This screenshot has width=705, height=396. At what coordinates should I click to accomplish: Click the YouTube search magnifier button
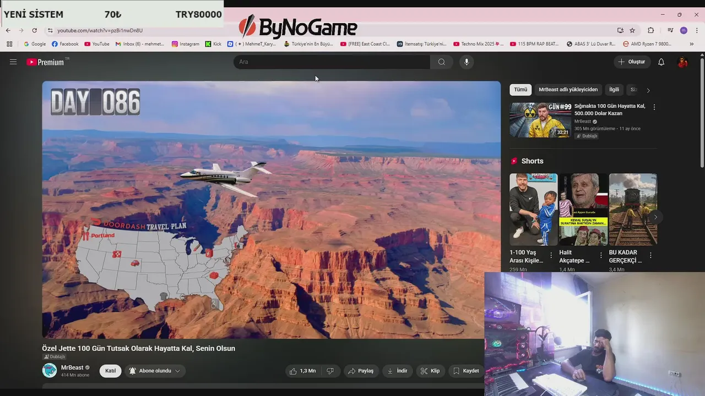(x=442, y=62)
